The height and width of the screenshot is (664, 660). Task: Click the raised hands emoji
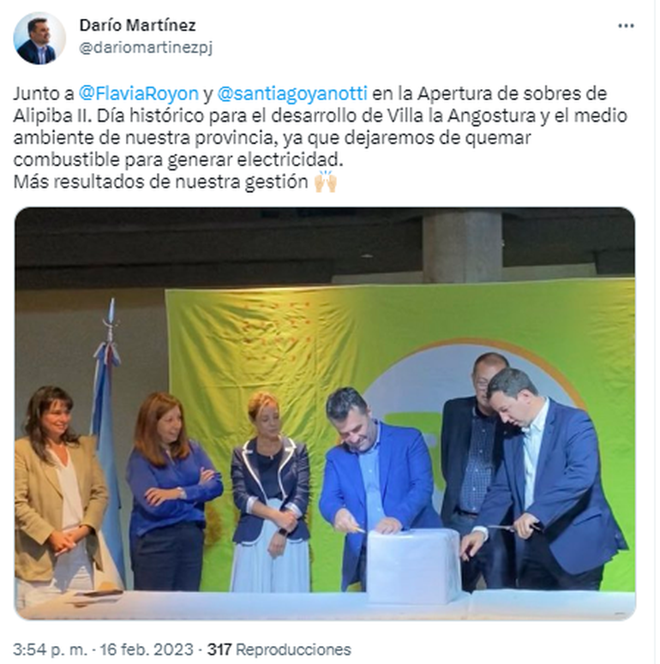[x=326, y=182]
